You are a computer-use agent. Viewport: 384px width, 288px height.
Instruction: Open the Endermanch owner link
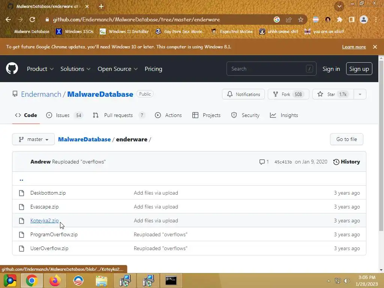[x=41, y=94]
